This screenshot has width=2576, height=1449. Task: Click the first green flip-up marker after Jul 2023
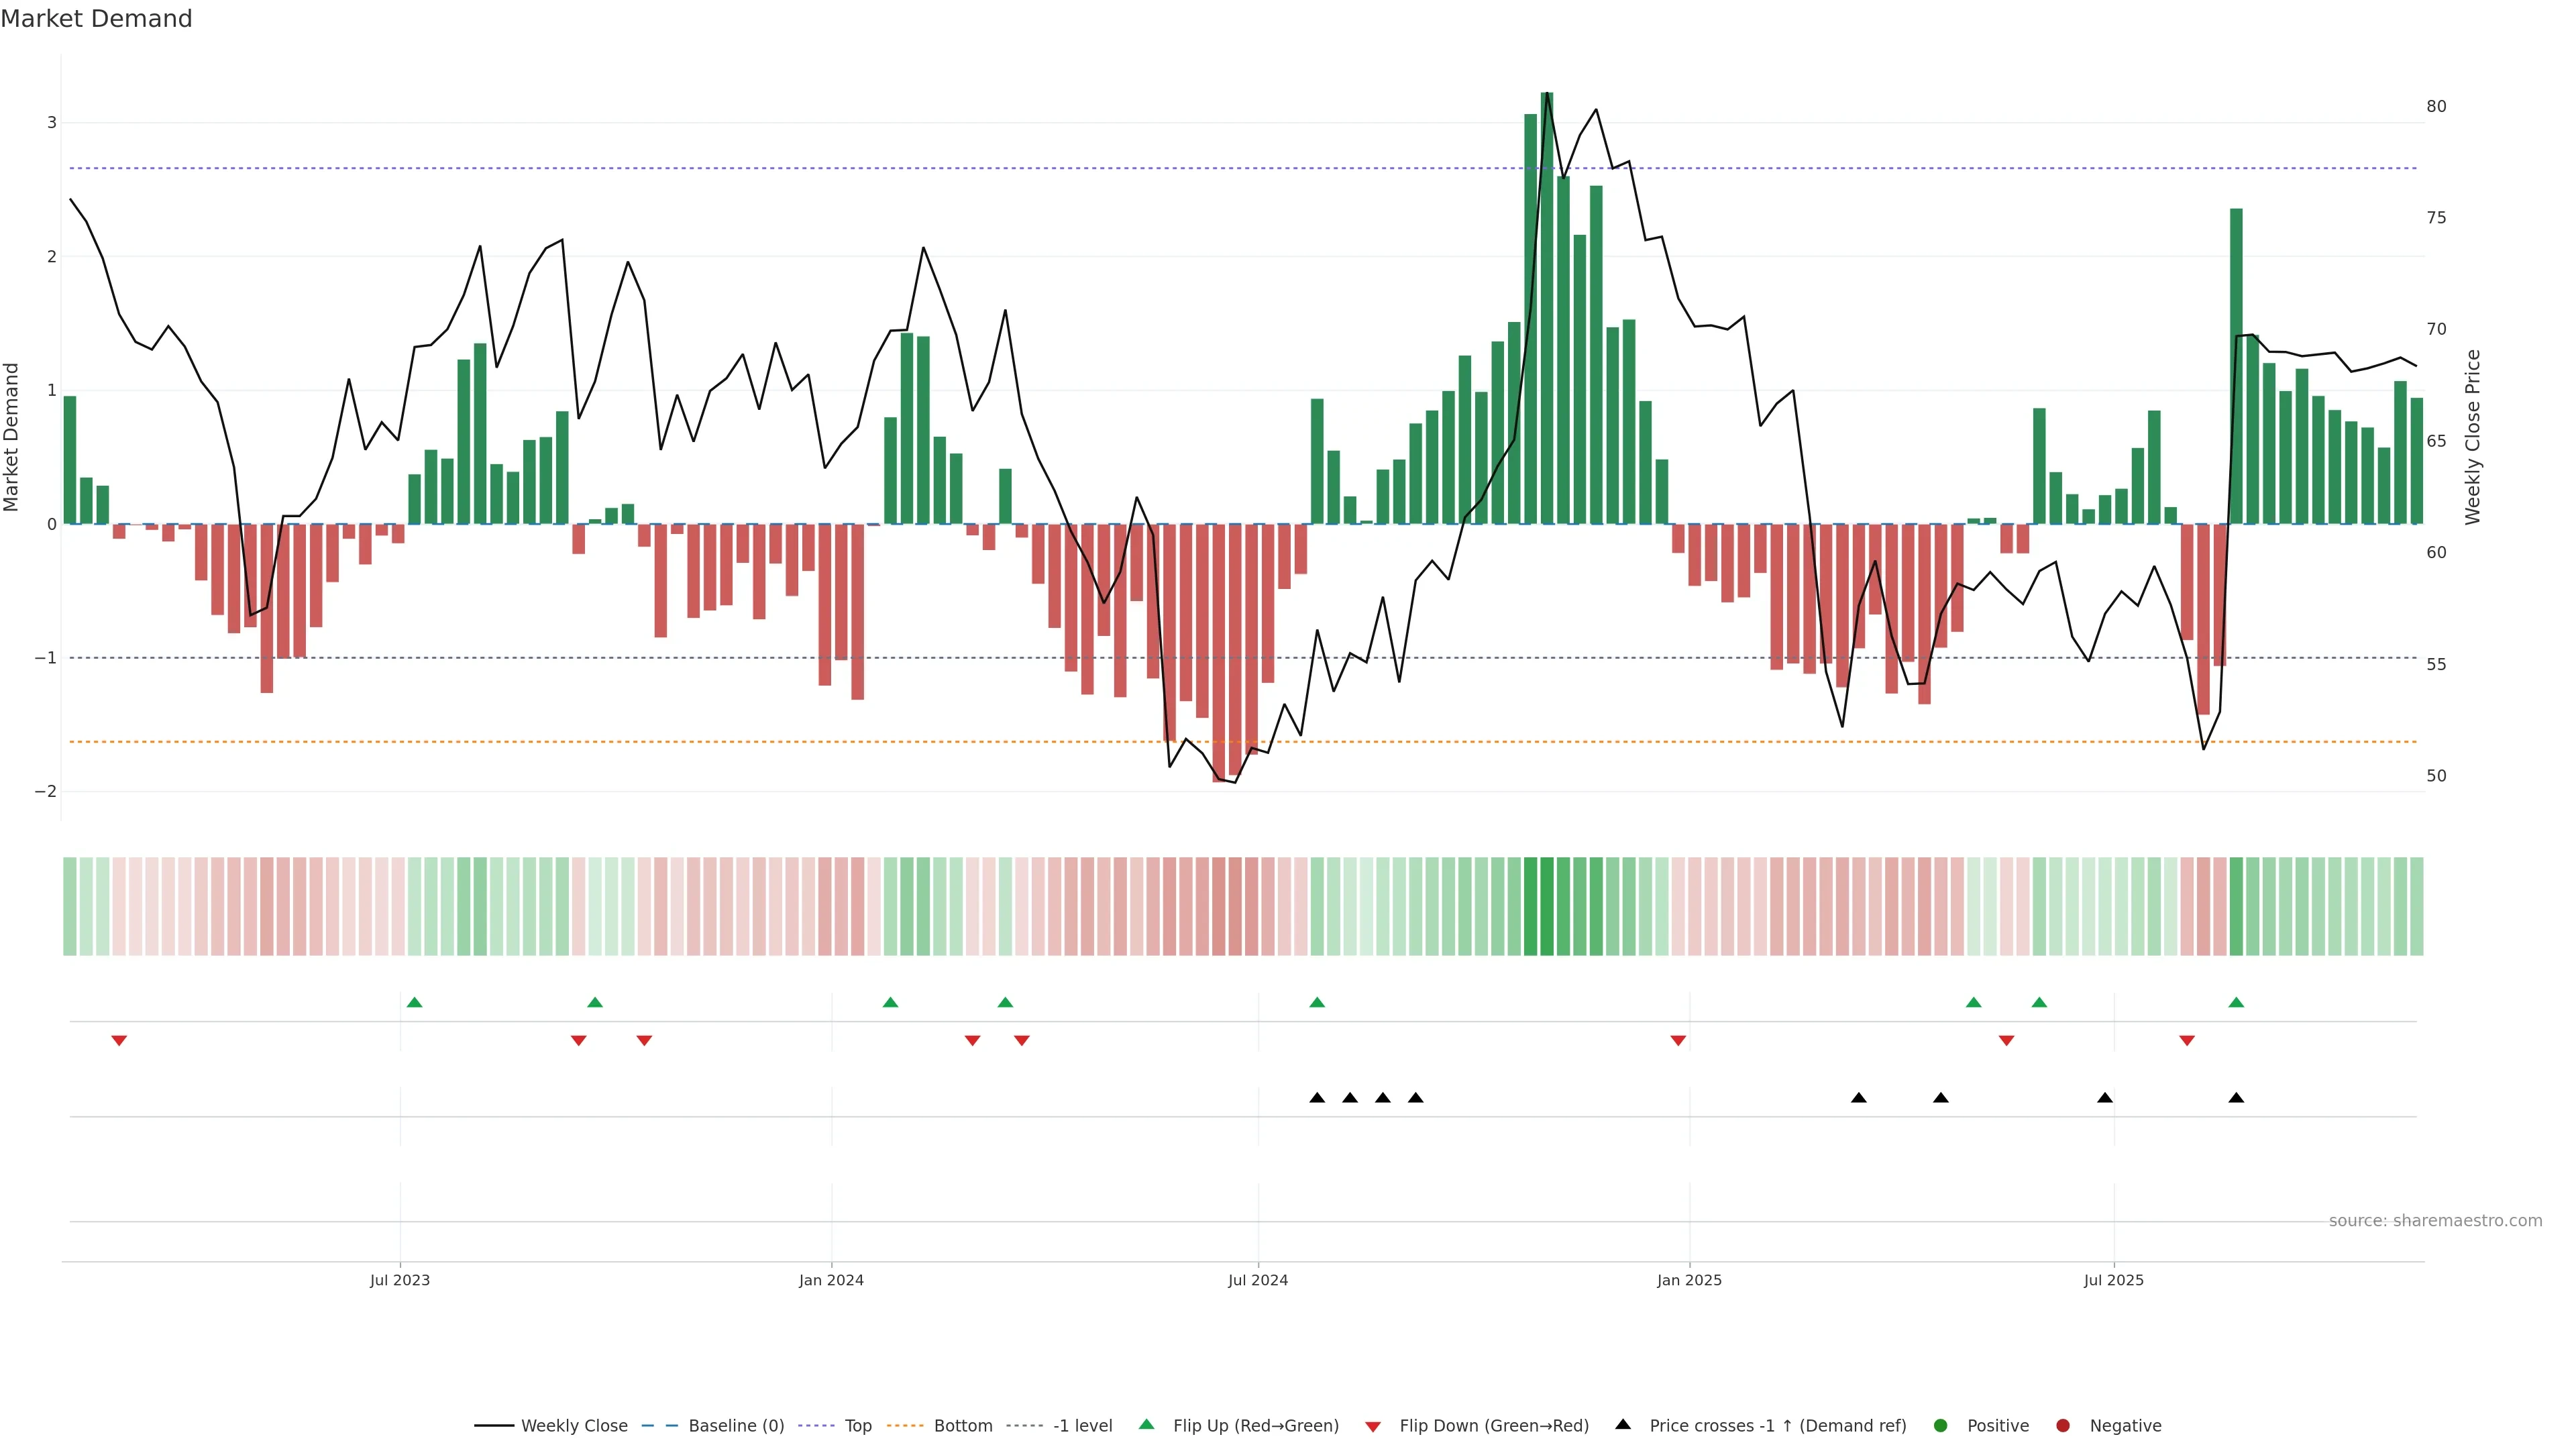(x=415, y=1002)
